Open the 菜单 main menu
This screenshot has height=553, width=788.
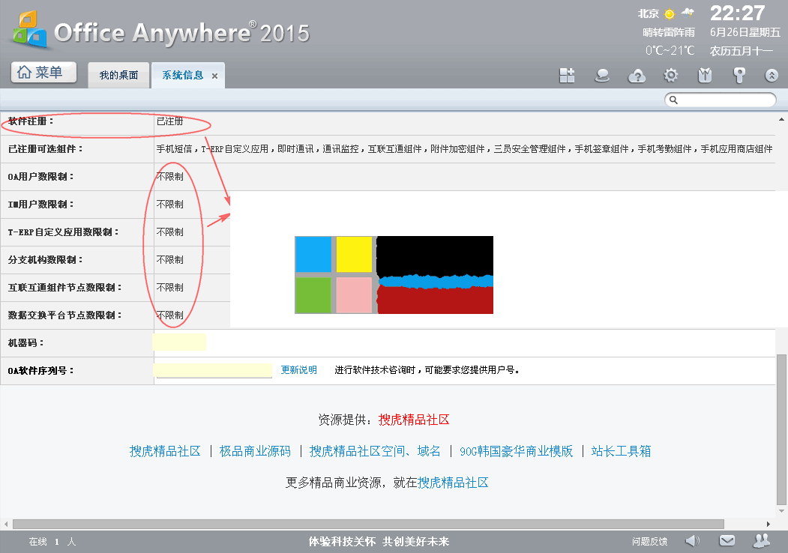45,73
